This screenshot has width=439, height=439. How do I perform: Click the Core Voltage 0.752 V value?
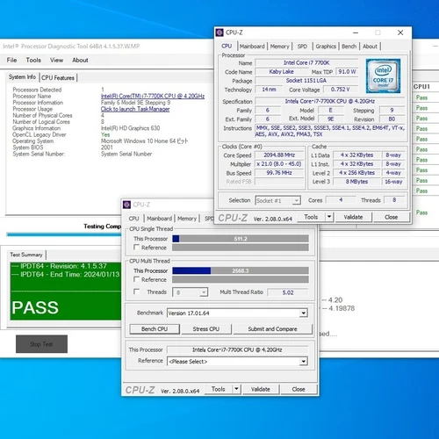tap(341, 90)
